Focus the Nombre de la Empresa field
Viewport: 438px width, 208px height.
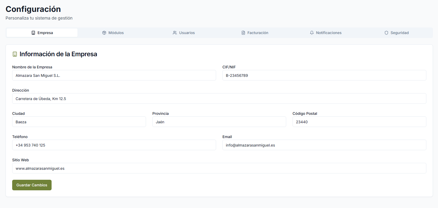pyautogui.click(x=114, y=75)
